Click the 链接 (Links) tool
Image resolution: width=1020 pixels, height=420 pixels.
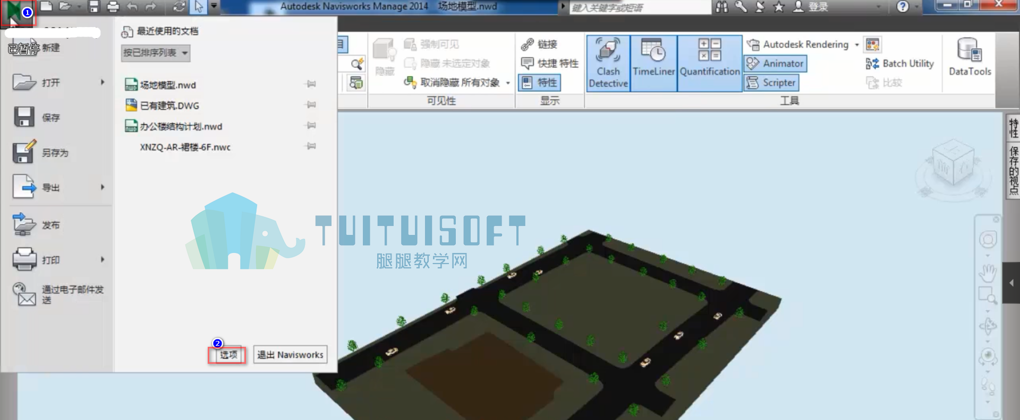tap(539, 44)
